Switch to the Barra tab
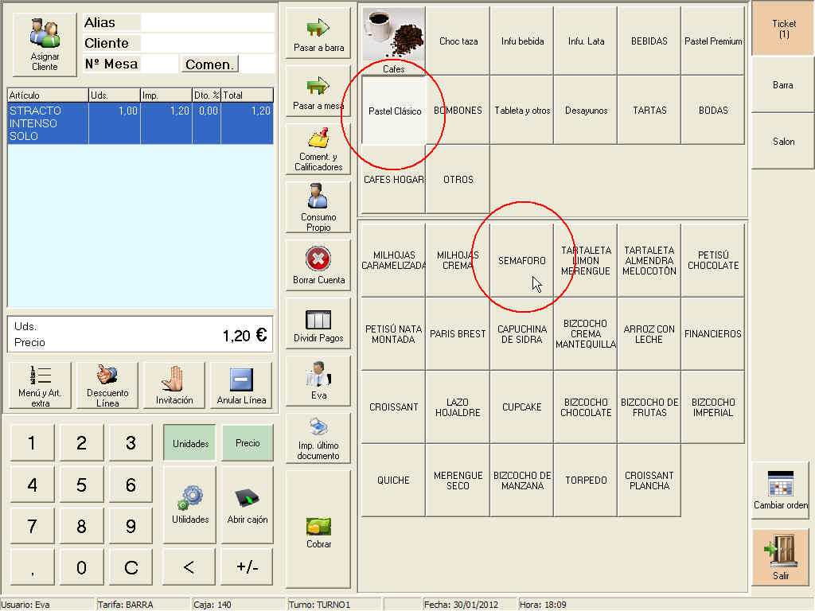The image size is (815, 611). point(782,85)
